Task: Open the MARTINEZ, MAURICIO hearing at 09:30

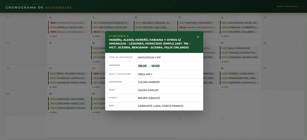Action: point(240,83)
